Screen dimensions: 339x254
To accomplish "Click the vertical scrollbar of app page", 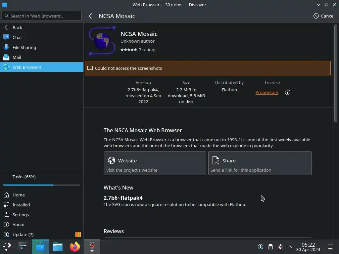I will [x=336, y=73].
